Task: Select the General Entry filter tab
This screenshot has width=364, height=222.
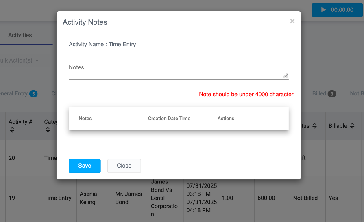Action: (x=12, y=94)
